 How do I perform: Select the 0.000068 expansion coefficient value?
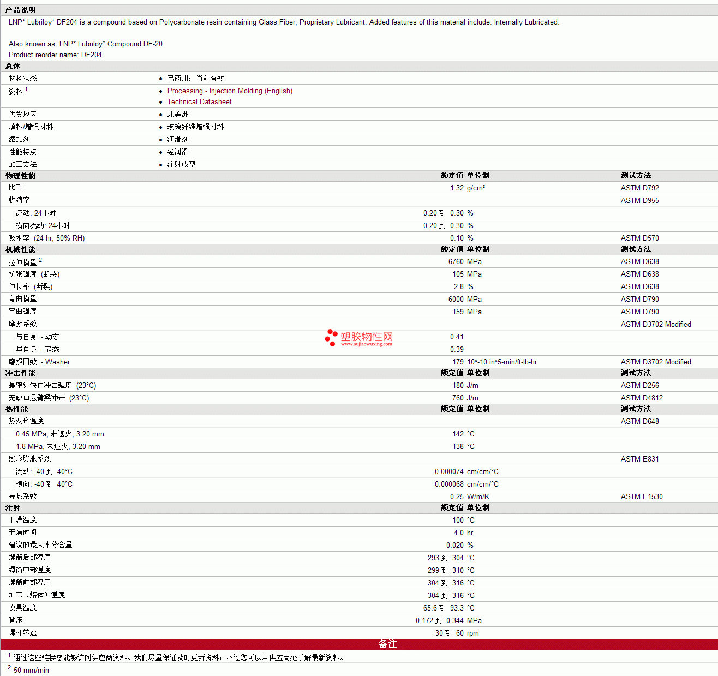(x=450, y=484)
